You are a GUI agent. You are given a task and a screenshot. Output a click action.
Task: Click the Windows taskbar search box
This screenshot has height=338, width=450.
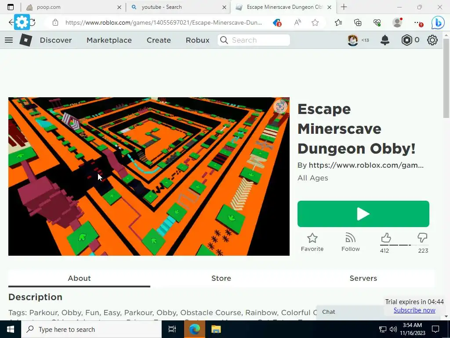[91, 329]
